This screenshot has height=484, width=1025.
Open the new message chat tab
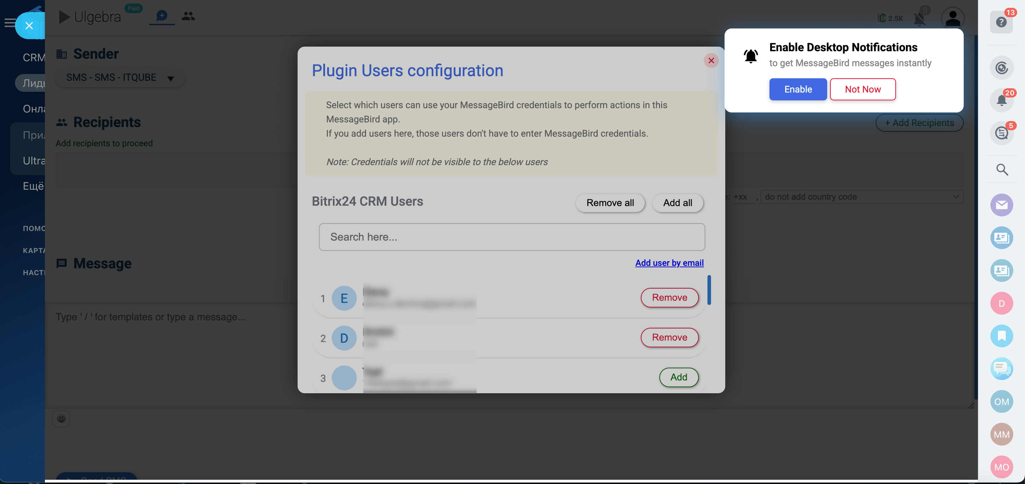click(161, 16)
